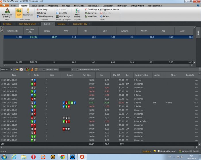
Task: Switch to the Active Session ribbon tab
Action: [x=38, y=5]
